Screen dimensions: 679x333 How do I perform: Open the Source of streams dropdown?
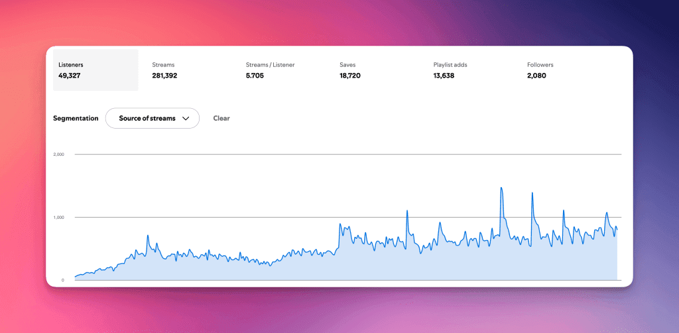(153, 118)
